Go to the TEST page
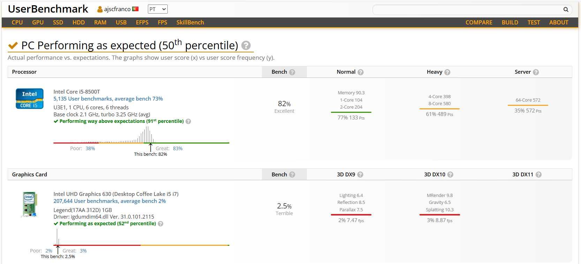This screenshot has height=264, width=581. tap(534, 22)
